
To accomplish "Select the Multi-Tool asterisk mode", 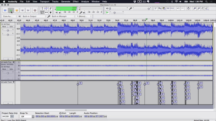I will tap(51, 12).
